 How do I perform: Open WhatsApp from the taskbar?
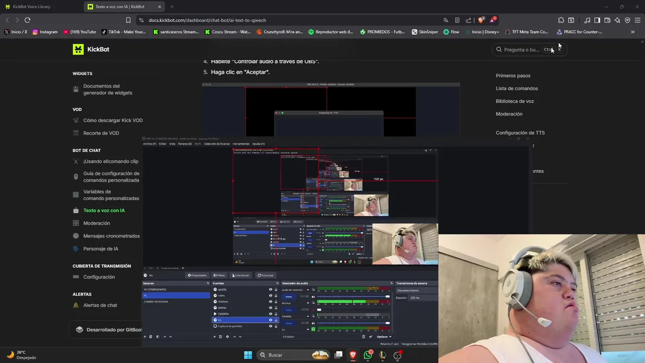(368, 355)
